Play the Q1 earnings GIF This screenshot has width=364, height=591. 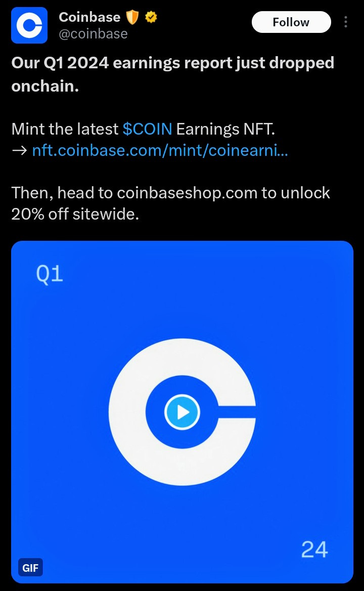pyautogui.click(x=182, y=412)
